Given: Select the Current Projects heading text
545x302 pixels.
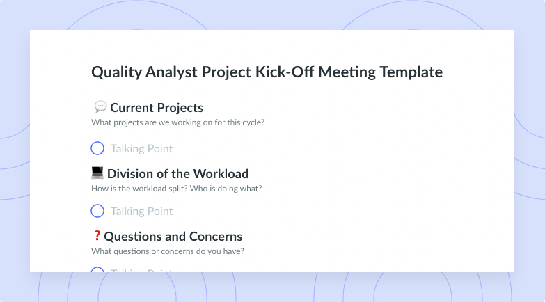Looking at the screenshot, I should [x=157, y=108].
